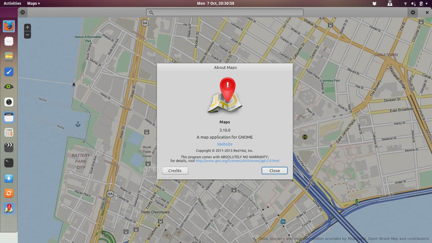Open the Credits in About dialog
This screenshot has width=432, height=243.
click(175, 170)
